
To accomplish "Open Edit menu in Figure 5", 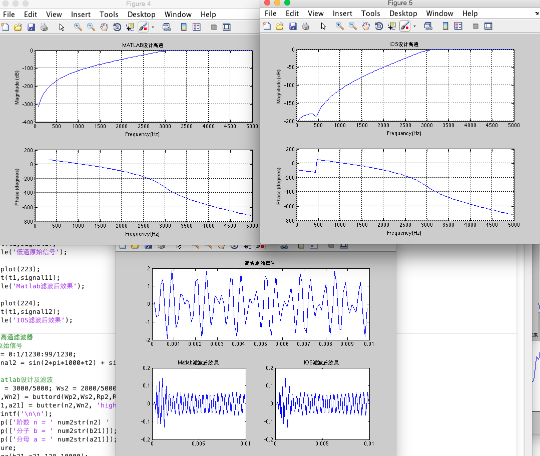I will pos(292,14).
